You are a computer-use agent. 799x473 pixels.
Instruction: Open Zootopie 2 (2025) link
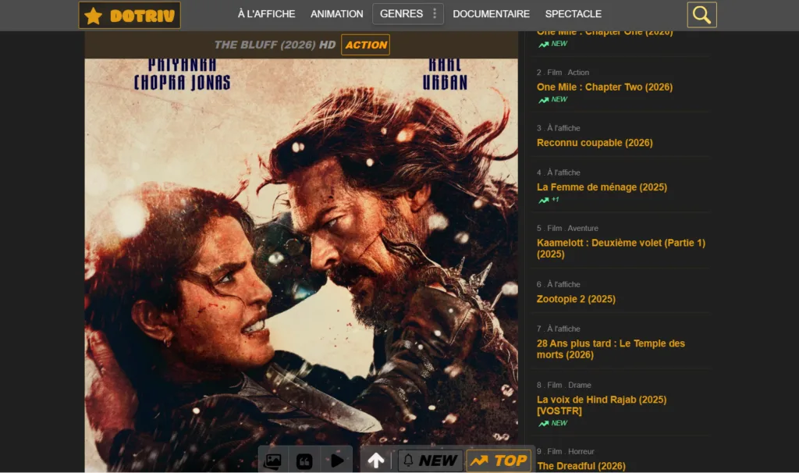coord(576,299)
